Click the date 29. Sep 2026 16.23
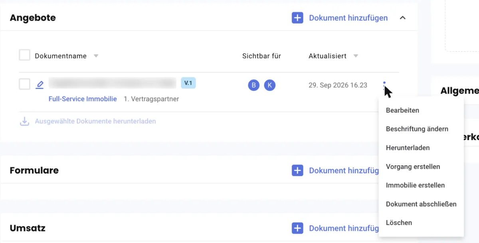479x243 pixels. tap(338, 85)
